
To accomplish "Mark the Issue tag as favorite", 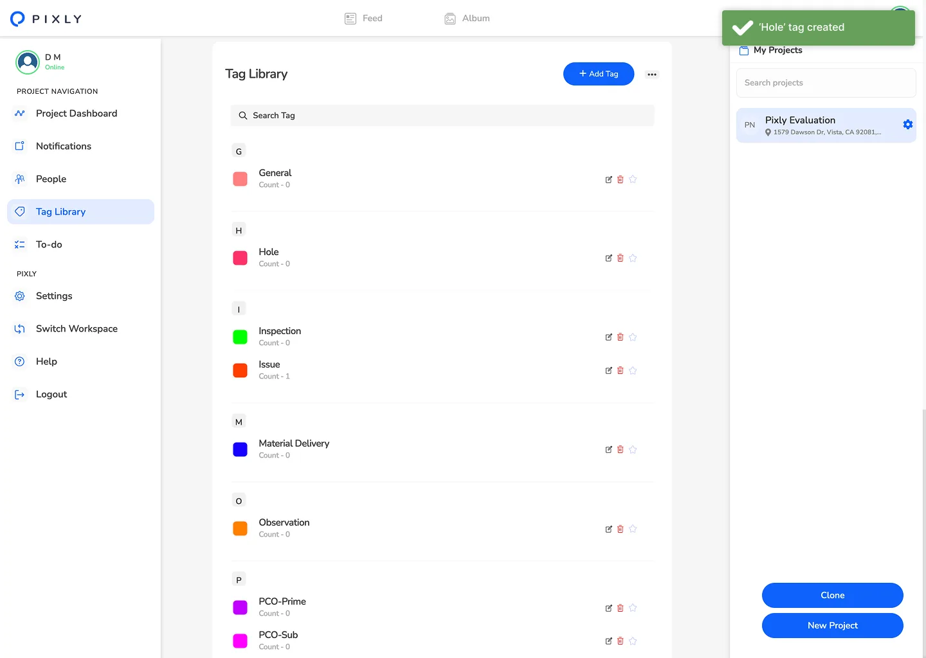I will (633, 371).
